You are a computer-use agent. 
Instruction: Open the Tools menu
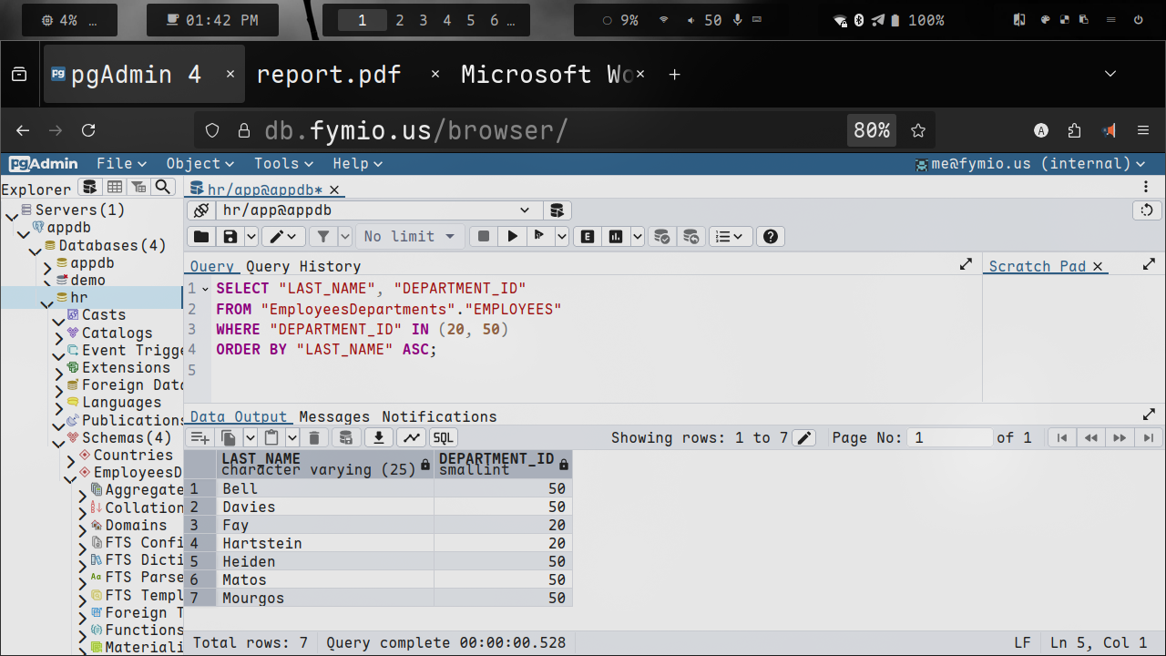click(283, 164)
